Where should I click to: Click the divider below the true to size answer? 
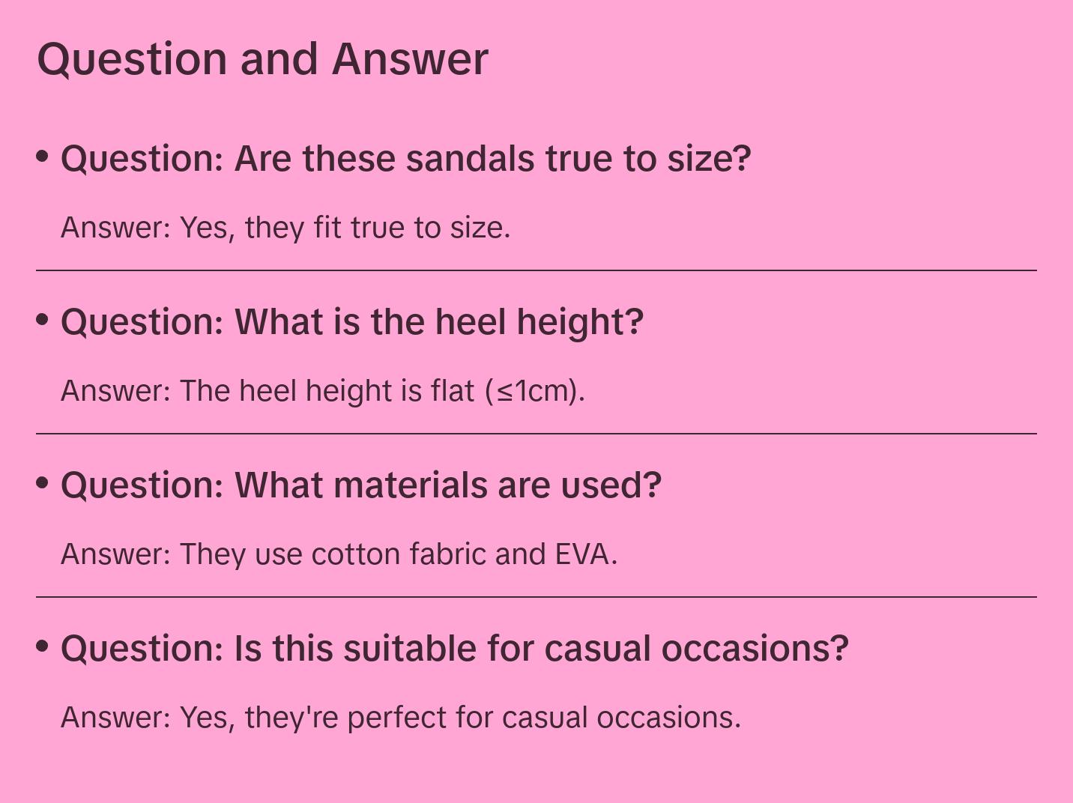click(x=536, y=270)
